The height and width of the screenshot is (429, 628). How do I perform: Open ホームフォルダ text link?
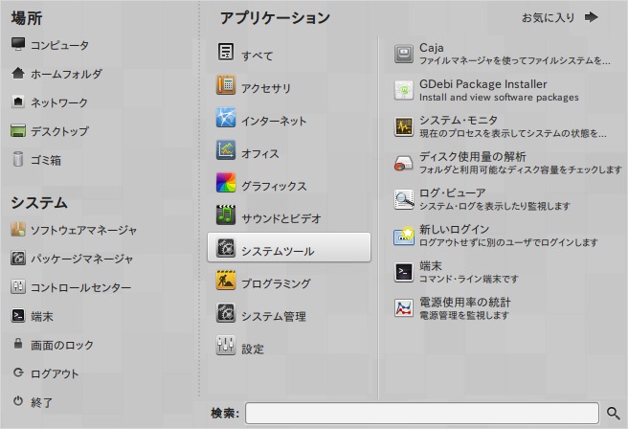coord(66,74)
